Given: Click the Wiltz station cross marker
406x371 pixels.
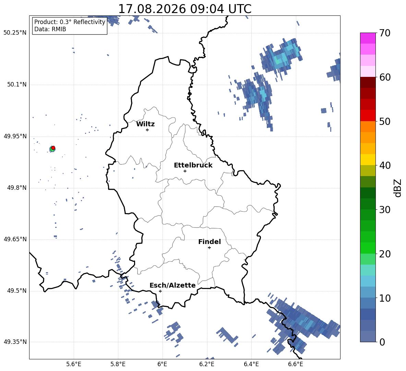Looking at the screenshot, I should coord(147,130).
